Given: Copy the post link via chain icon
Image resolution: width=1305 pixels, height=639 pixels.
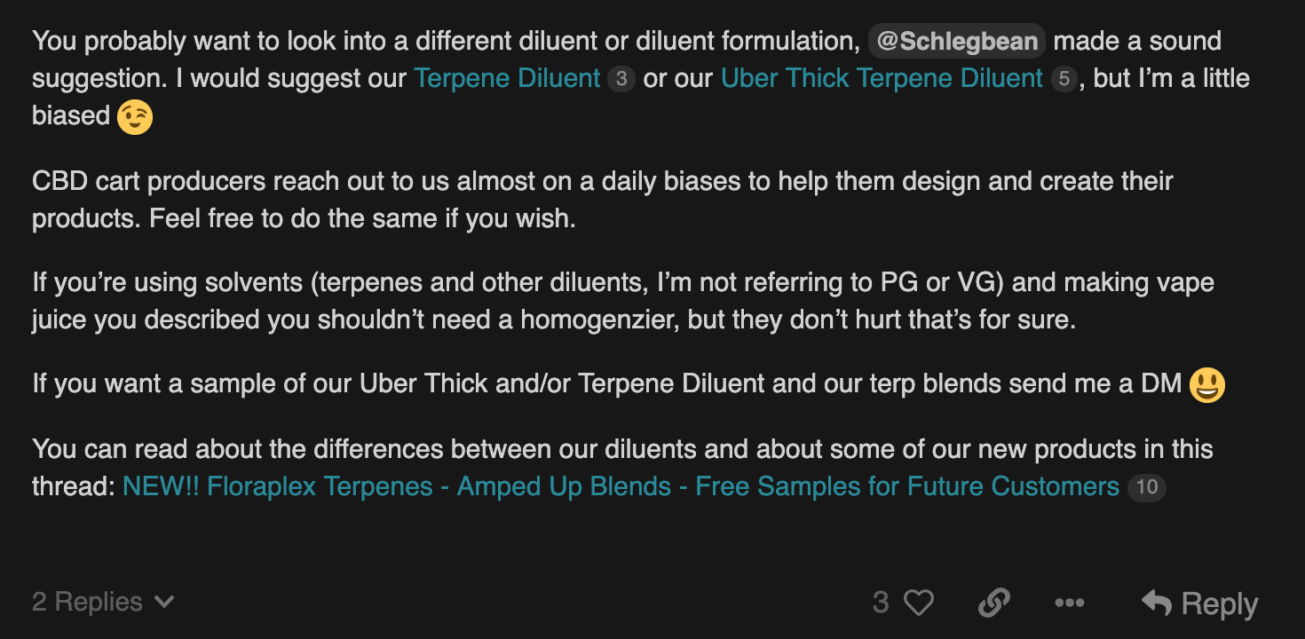Looking at the screenshot, I should pos(994,603).
